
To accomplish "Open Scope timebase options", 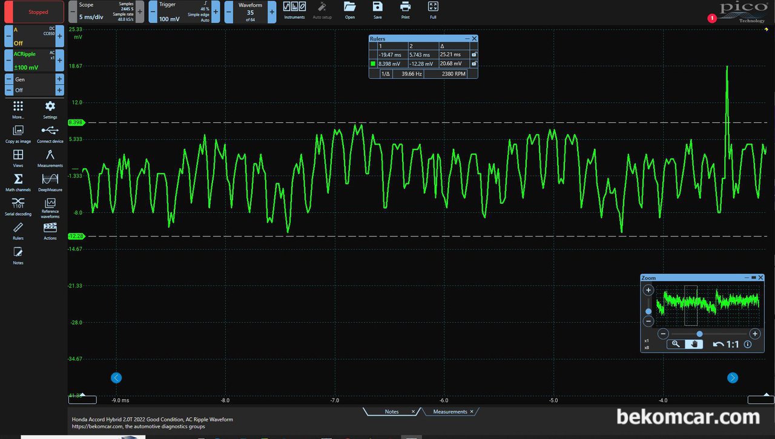I will click(x=106, y=11).
